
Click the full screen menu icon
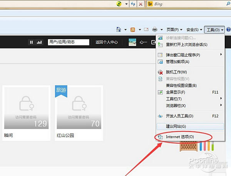[160, 92]
